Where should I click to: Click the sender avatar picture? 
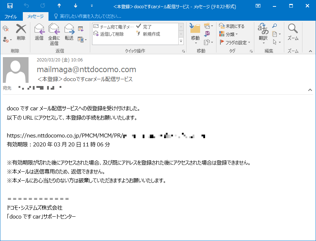[16, 70]
